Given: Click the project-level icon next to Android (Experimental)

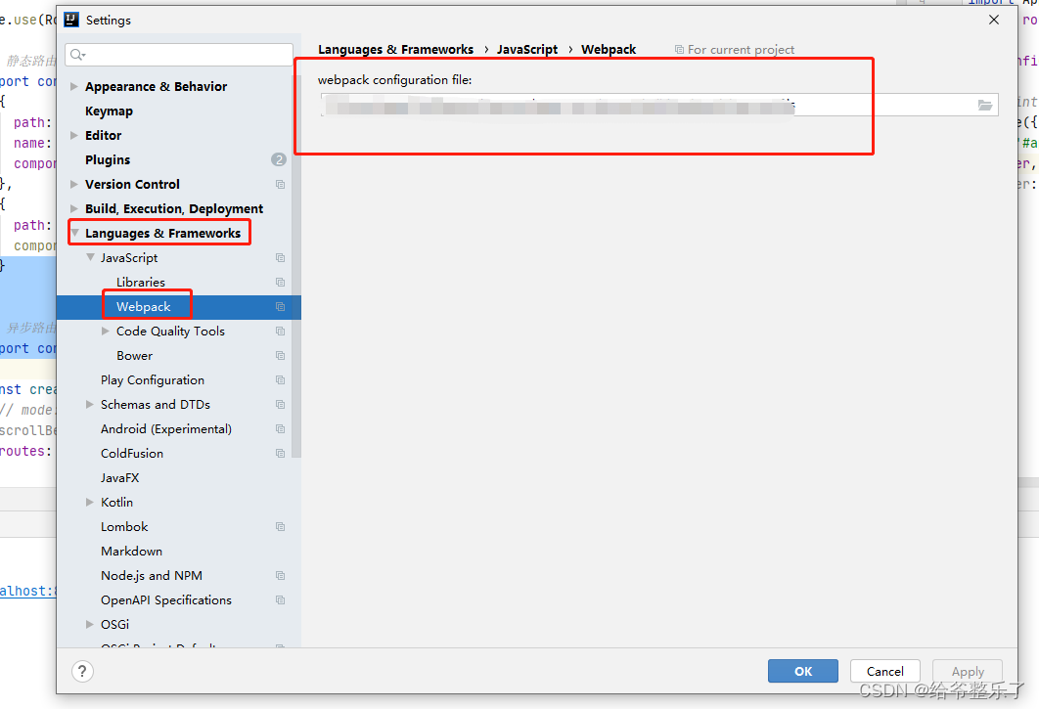Looking at the screenshot, I should click(280, 429).
